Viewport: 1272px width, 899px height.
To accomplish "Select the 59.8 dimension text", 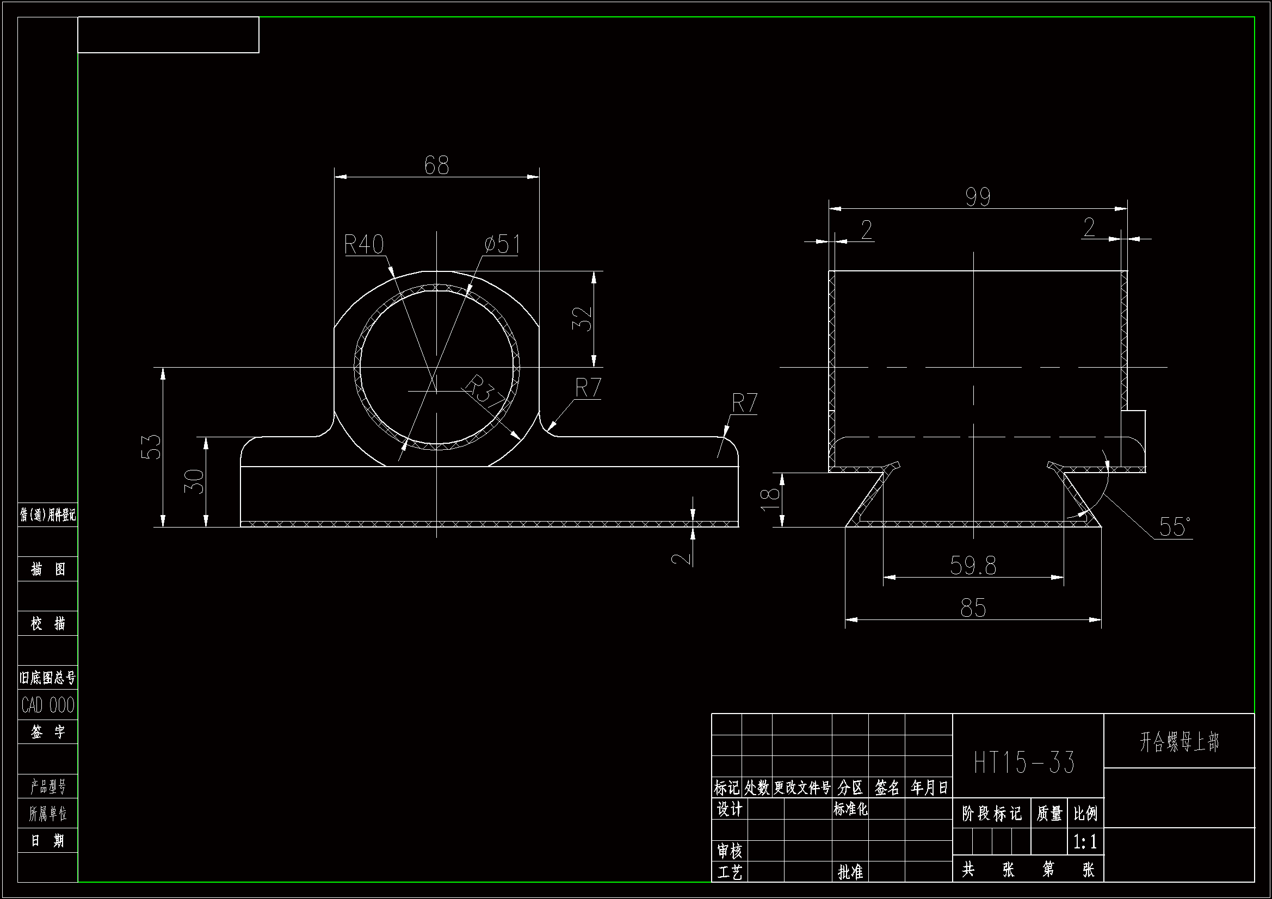I will (x=973, y=566).
